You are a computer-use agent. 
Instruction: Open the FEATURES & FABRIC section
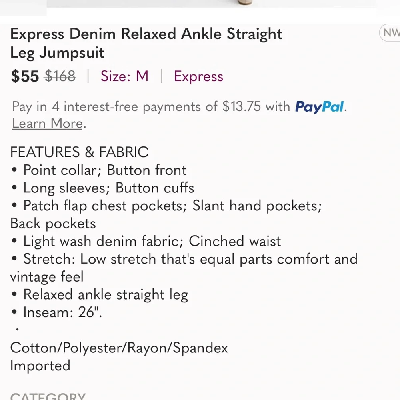pyautogui.click(x=80, y=152)
